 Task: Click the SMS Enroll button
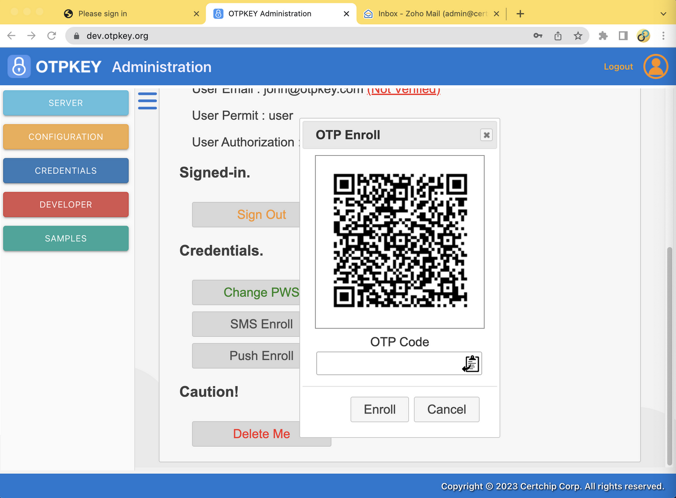pyautogui.click(x=246, y=324)
